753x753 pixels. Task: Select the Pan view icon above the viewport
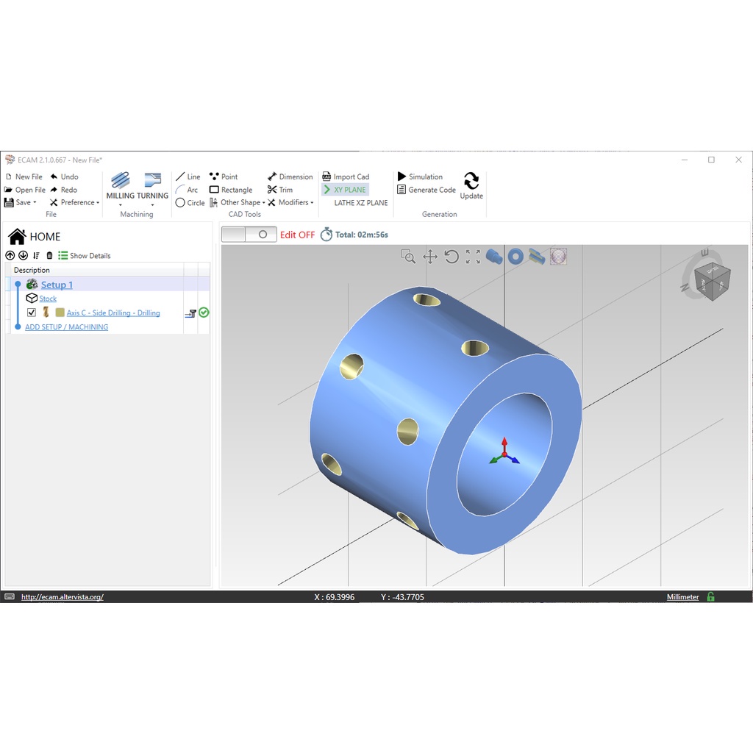429,257
